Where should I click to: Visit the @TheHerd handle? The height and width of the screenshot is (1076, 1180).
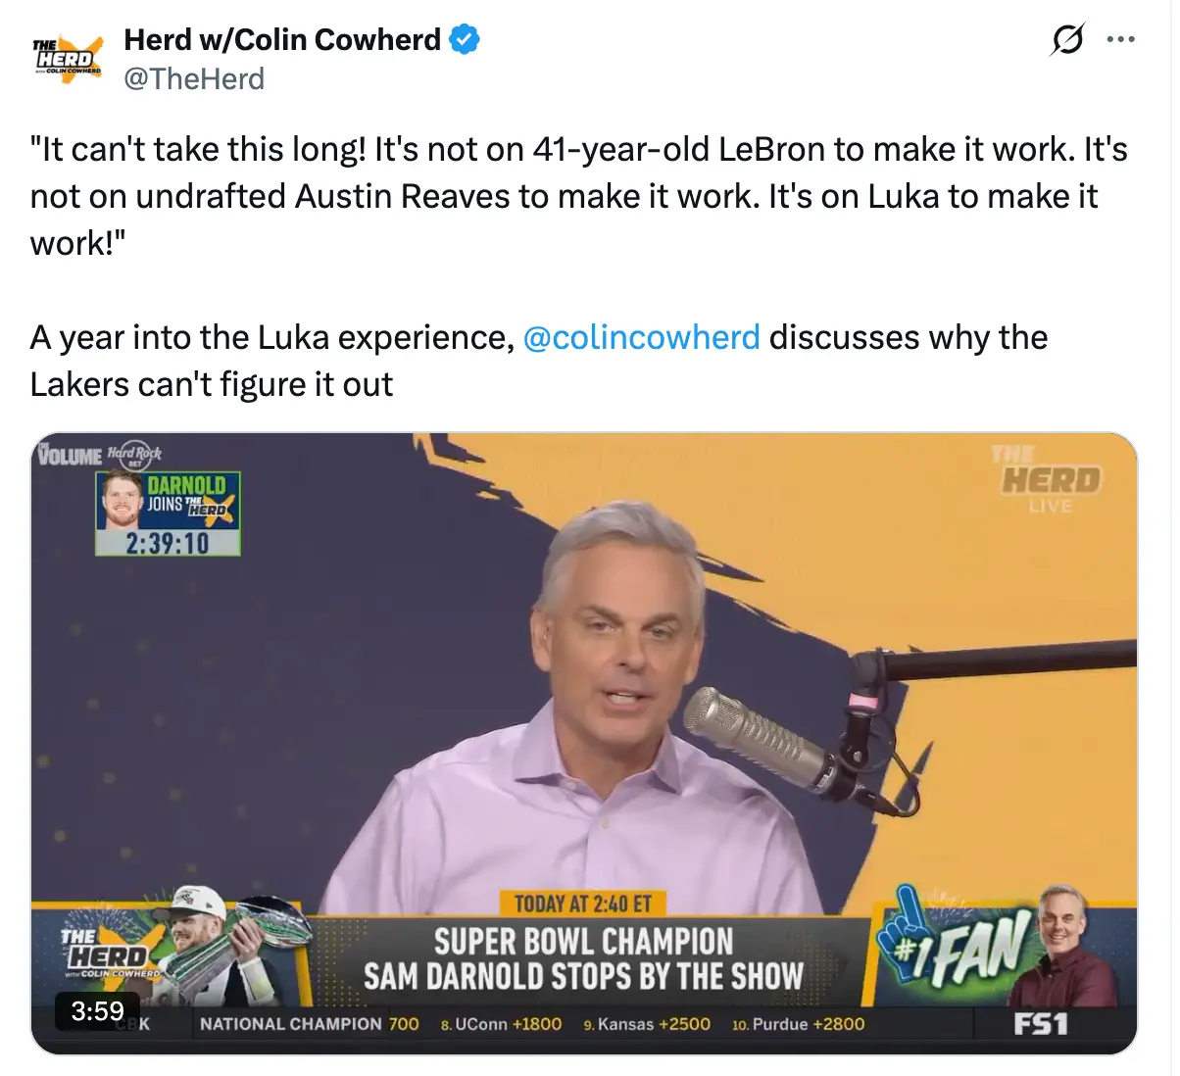(194, 78)
